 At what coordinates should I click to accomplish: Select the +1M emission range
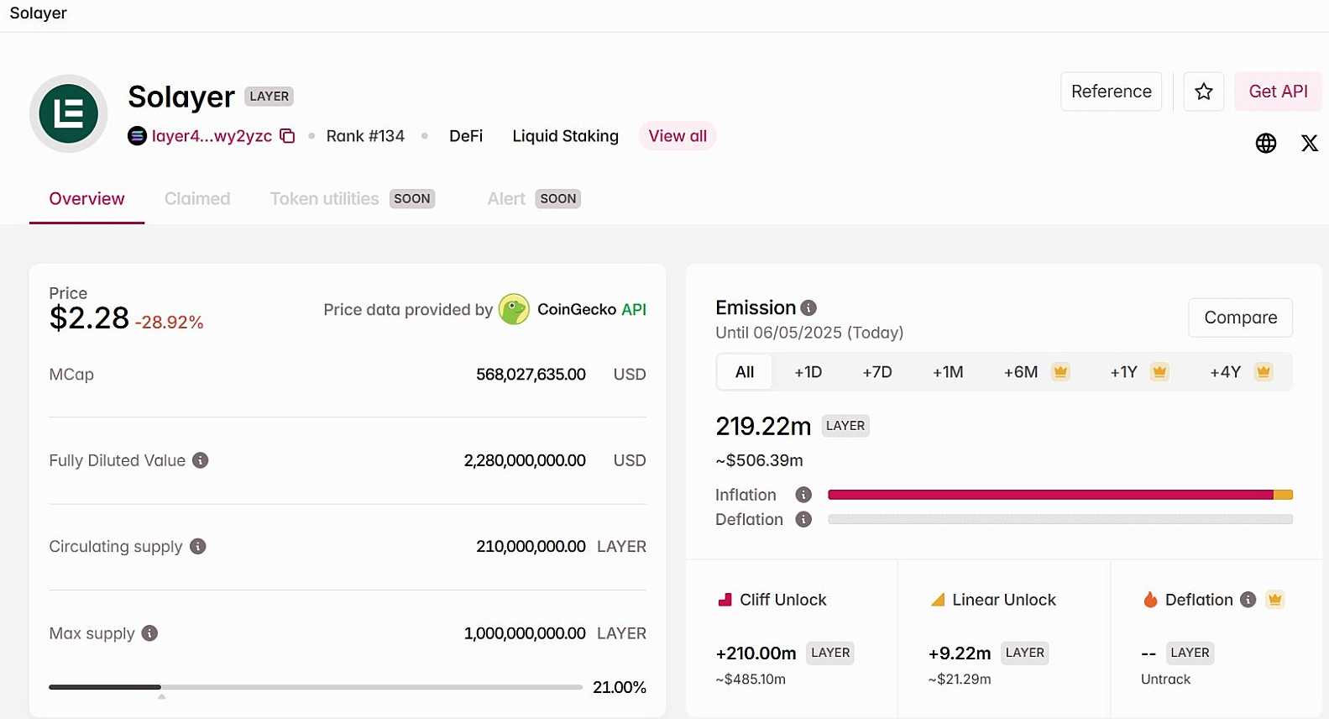tap(948, 372)
